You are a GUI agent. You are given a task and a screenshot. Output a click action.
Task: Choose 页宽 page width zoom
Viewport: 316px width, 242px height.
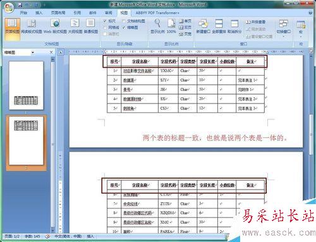185,33
